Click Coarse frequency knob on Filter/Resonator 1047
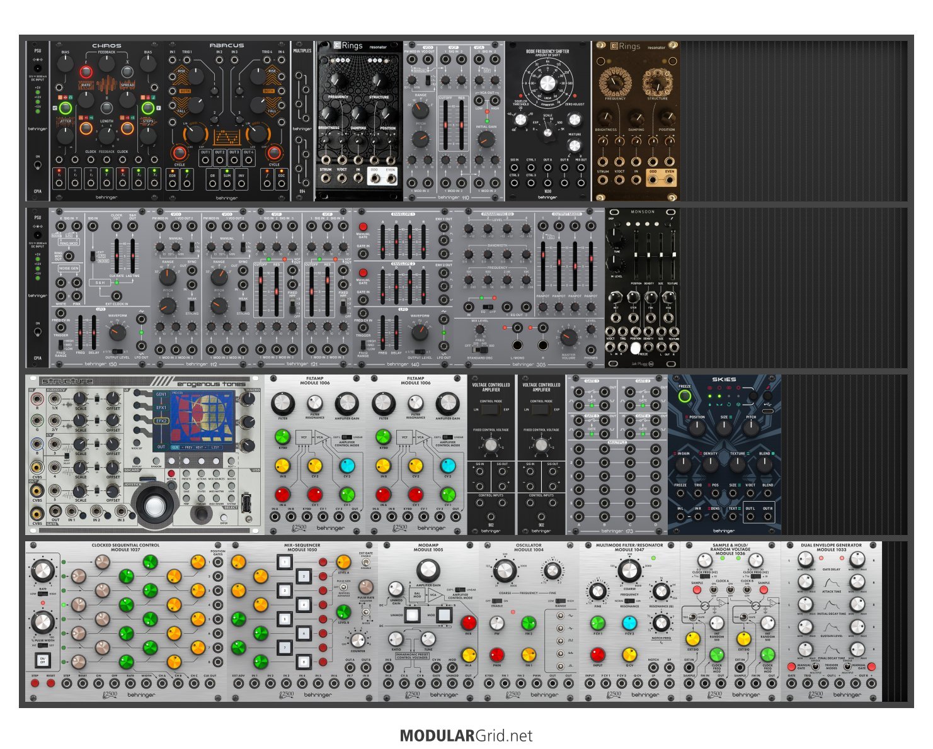 point(629,571)
